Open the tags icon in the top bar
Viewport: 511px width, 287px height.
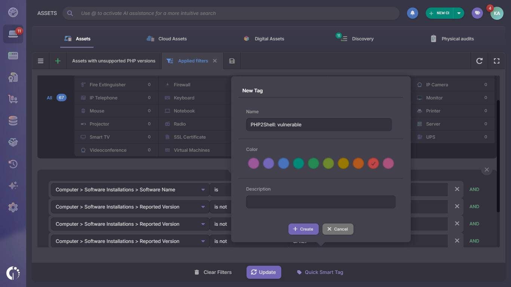pos(477,13)
